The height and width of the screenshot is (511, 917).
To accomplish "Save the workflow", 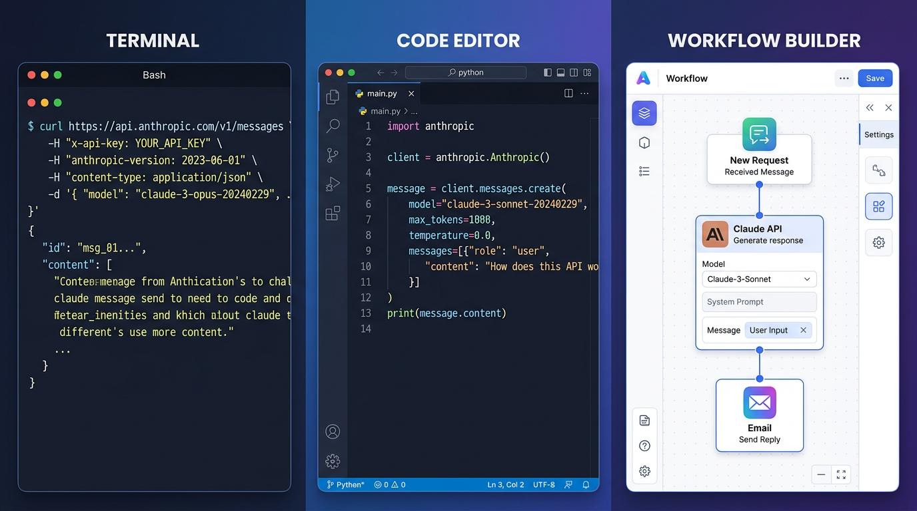I will [x=875, y=79].
